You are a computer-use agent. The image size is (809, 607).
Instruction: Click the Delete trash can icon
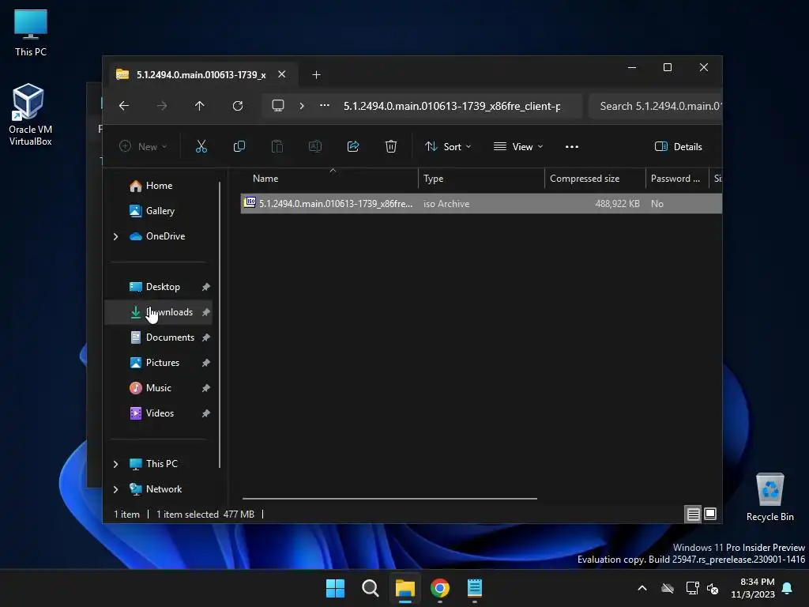390,146
